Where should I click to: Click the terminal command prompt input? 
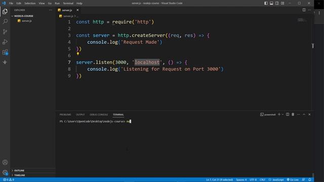tap(129, 121)
